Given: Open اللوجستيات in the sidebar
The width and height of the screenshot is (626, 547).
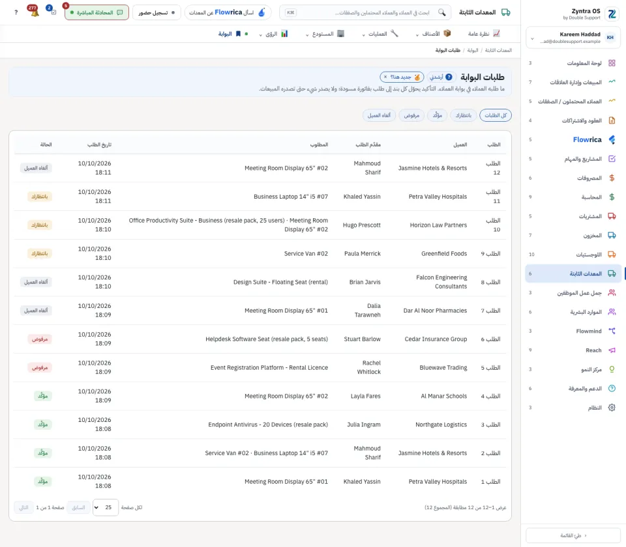Looking at the screenshot, I should point(573,255).
